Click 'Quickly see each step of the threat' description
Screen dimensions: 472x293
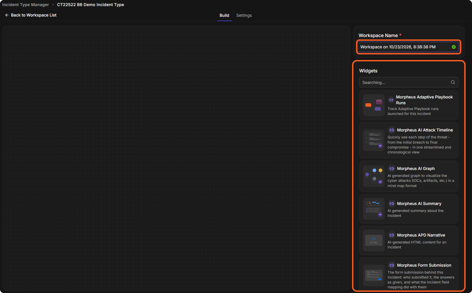(419, 145)
